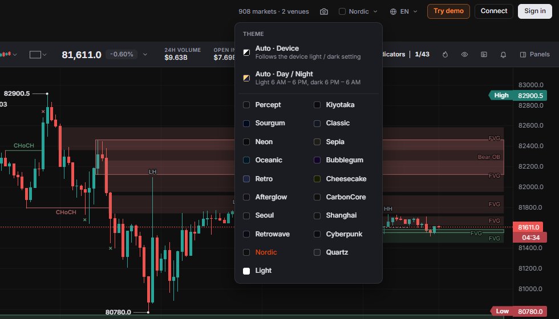Viewport: 559px width, 319px height.
Task: Select the Auto · Day / Night theme
Action: coord(309,78)
